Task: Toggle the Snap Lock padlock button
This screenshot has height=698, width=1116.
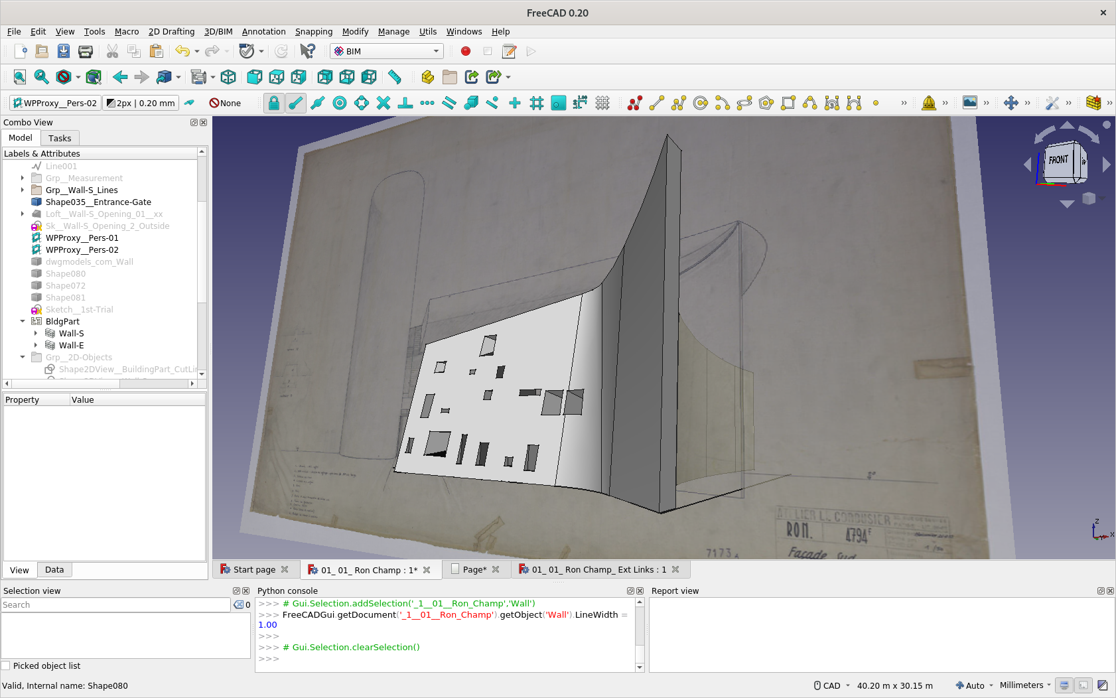Action: (x=273, y=103)
